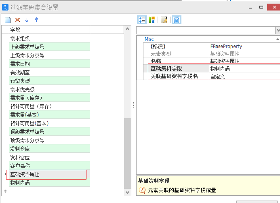
Task: Select the 物料内码 row in field list
Action: click(x=48, y=183)
